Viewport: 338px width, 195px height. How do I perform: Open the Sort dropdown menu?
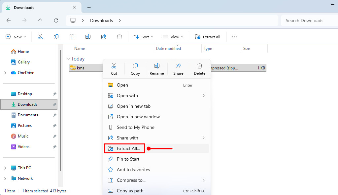144,37
